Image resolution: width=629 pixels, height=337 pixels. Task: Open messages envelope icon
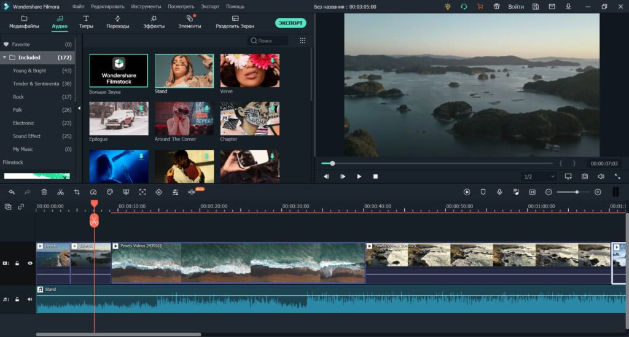click(552, 6)
